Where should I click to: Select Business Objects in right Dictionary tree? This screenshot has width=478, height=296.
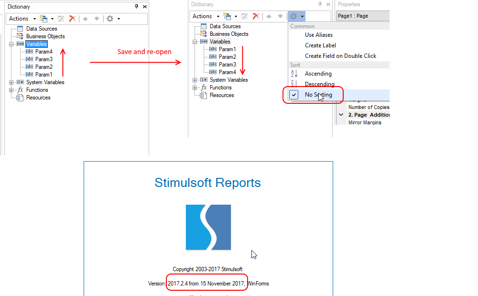[229, 34]
